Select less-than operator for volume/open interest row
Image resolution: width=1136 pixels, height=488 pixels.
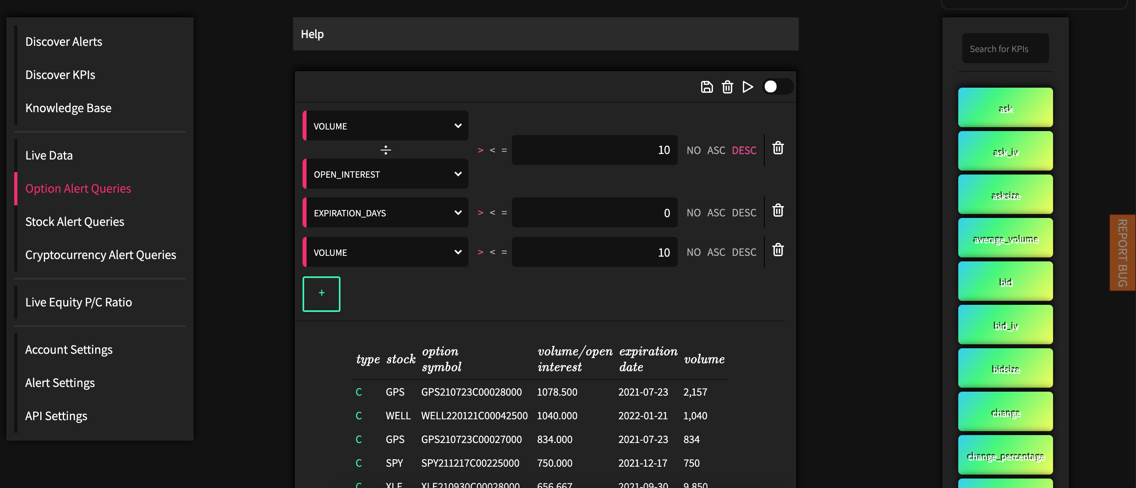click(493, 150)
